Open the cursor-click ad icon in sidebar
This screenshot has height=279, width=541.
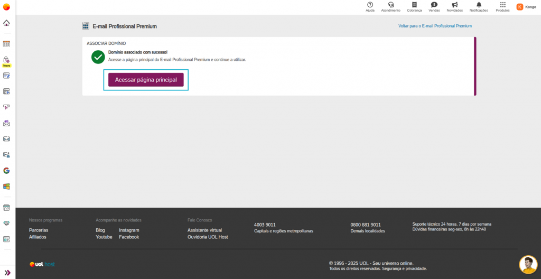(6, 107)
